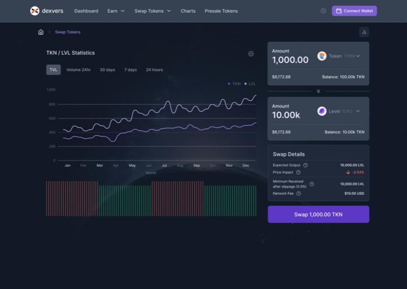Click Swap 1,000.00 TKN button

pyautogui.click(x=318, y=215)
